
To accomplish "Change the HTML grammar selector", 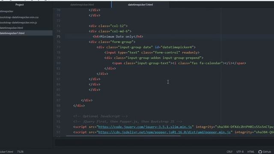I will (x=251, y=152).
